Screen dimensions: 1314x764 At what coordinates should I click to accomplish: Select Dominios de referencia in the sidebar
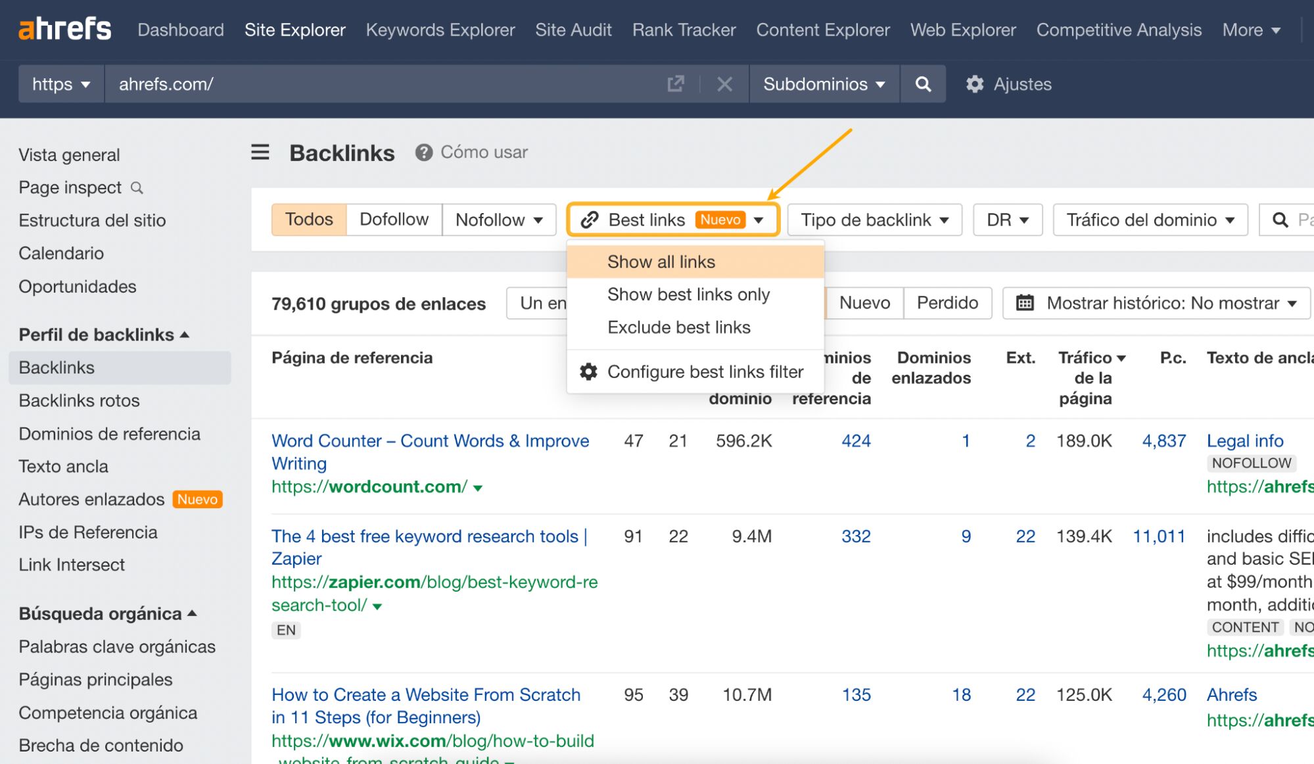109,433
